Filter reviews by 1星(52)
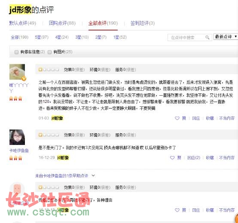 120,37
